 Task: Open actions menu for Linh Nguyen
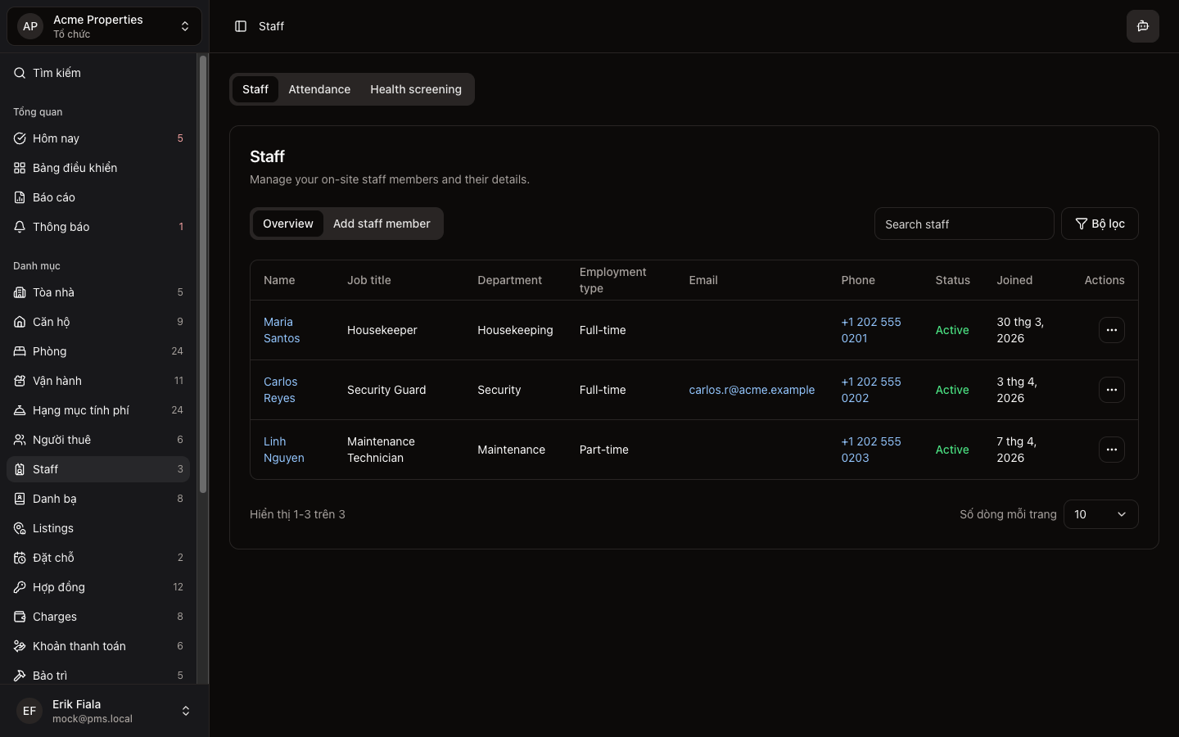[x=1111, y=450]
